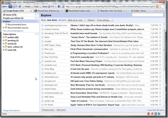
Task: Click the RSS feed icon in address bar
Action: tap(157, 6)
